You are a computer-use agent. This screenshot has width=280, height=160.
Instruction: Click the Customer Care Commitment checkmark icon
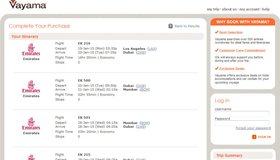pyautogui.click(x=217, y=50)
